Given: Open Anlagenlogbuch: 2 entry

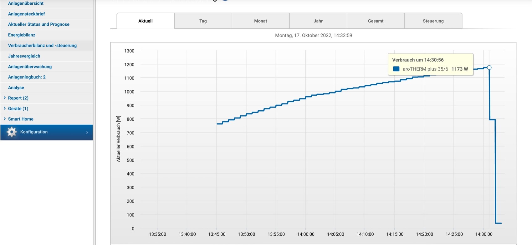Looking at the screenshot, I should [27, 77].
